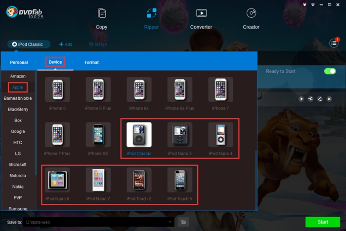Select Google in the brand list

pos(18,131)
